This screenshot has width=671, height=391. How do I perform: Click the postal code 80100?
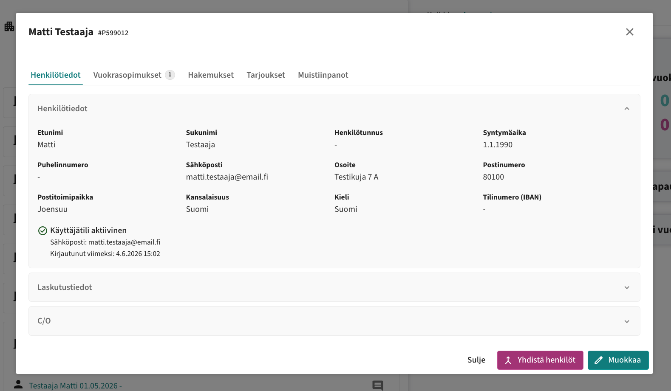point(493,177)
